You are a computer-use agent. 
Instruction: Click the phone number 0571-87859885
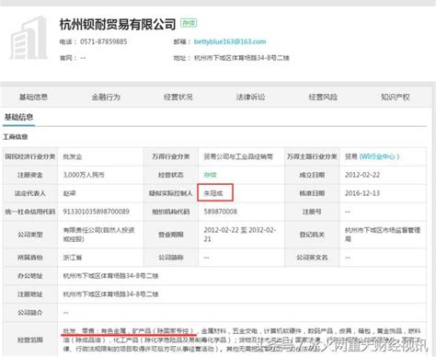[104, 41]
